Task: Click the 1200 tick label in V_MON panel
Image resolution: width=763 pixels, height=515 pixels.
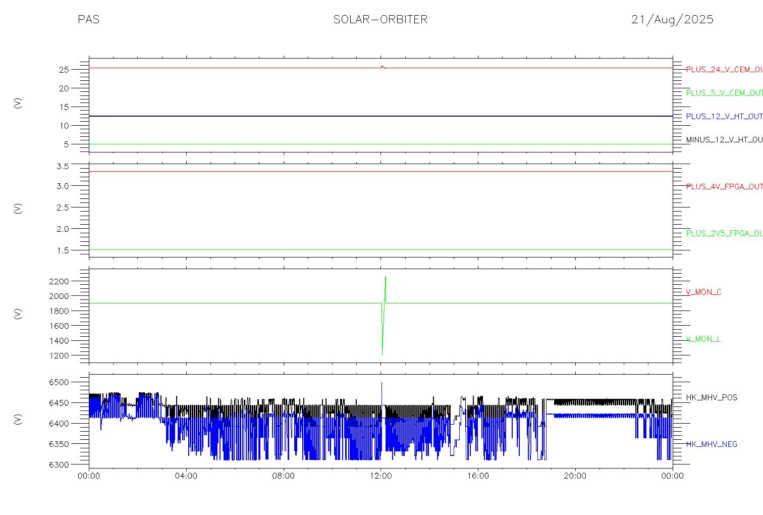Action: click(x=60, y=356)
